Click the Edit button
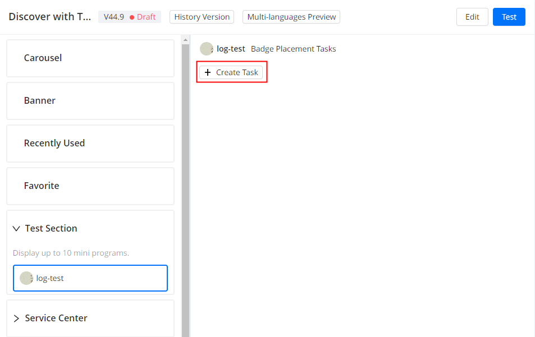The image size is (535, 337). pos(472,17)
